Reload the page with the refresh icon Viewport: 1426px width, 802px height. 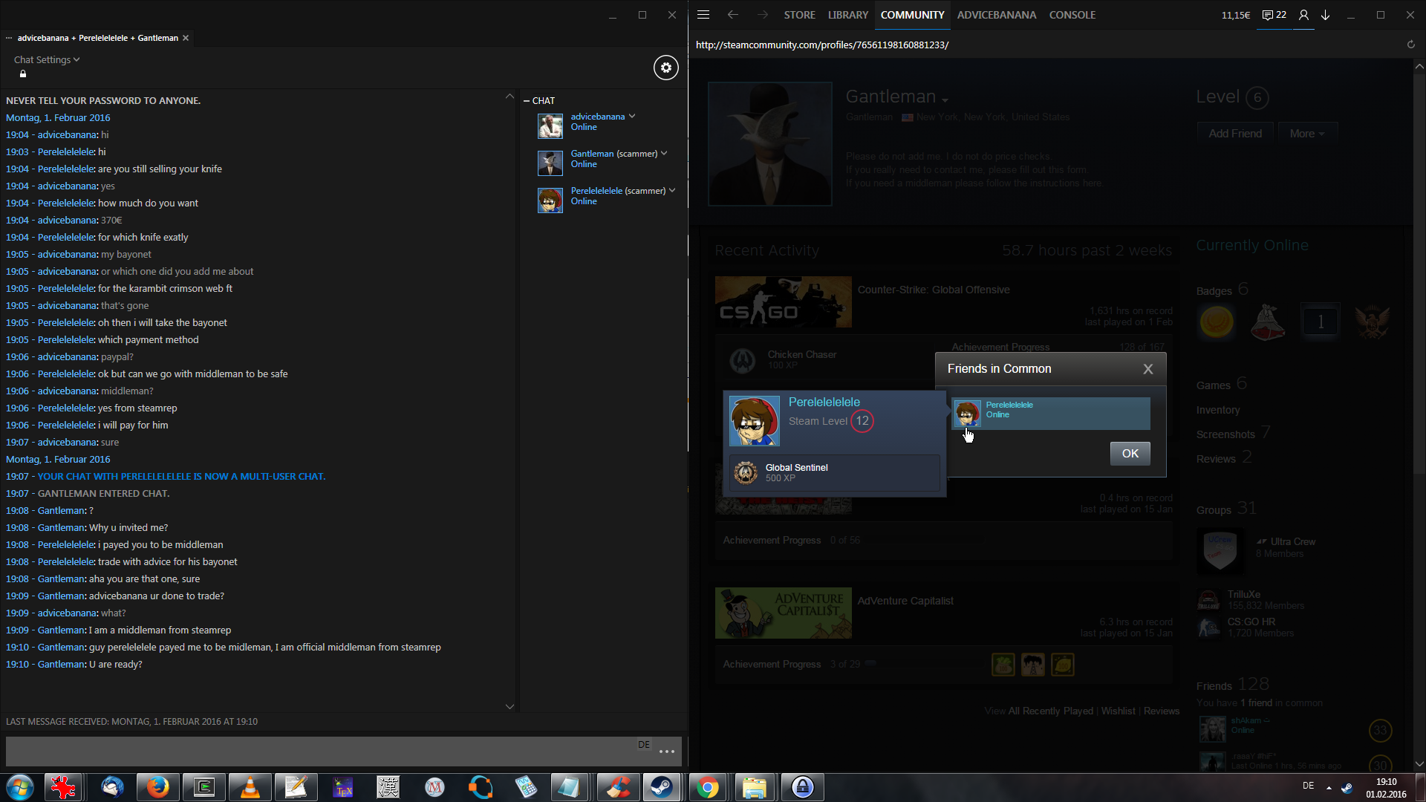tap(1410, 45)
